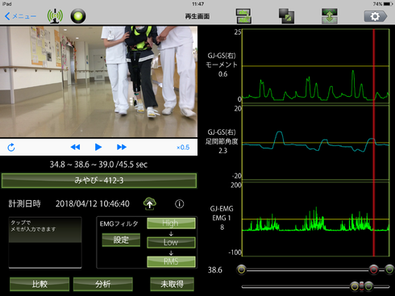Tap the GJ-EMG EMG 1 graph
The height and width of the screenshot is (296, 395).
[316, 219]
